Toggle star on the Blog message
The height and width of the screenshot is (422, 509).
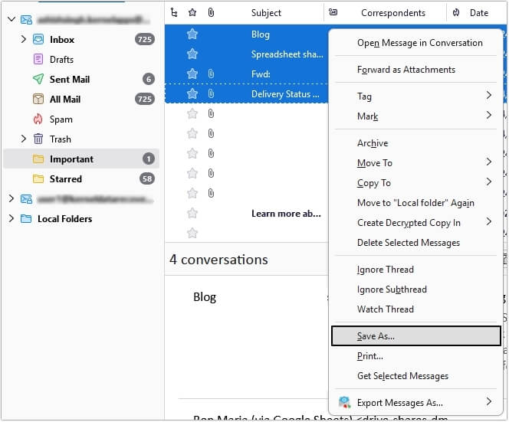(192, 34)
